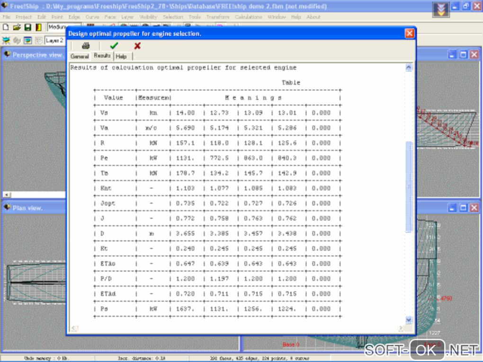The width and height of the screenshot is (483, 362).
Task: Click the exit door icon in the main toolbar
Action: [38, 27]
